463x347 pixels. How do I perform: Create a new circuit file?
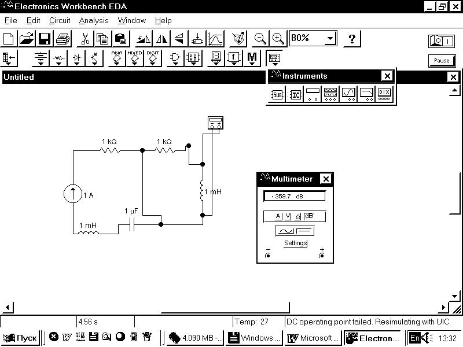tap(9, 39)
